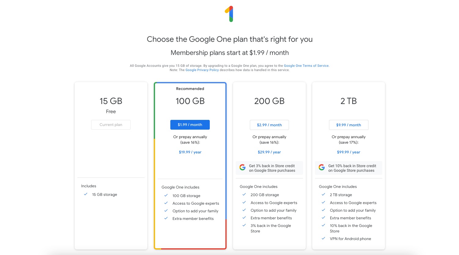459x255 pixels.
Task: Choose the $1.99 / month plan
Action: point(190,125)
